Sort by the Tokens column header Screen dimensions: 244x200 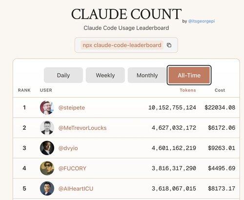pos(188,90)
